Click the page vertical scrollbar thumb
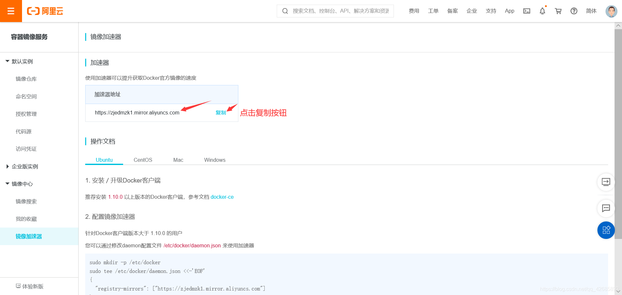Screen dimensions: 622x295 click(x=618, y=134)
